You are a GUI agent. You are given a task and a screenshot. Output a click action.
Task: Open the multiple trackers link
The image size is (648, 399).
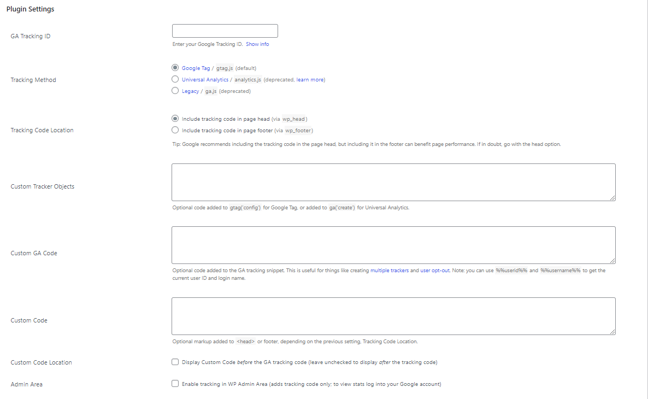coord(390,271)
